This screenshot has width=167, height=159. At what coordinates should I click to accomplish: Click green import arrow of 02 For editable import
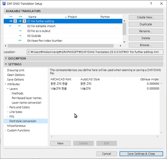20,26
